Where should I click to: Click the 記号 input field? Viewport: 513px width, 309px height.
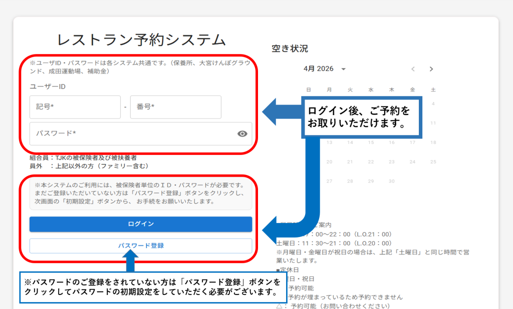tap(75, 107)
